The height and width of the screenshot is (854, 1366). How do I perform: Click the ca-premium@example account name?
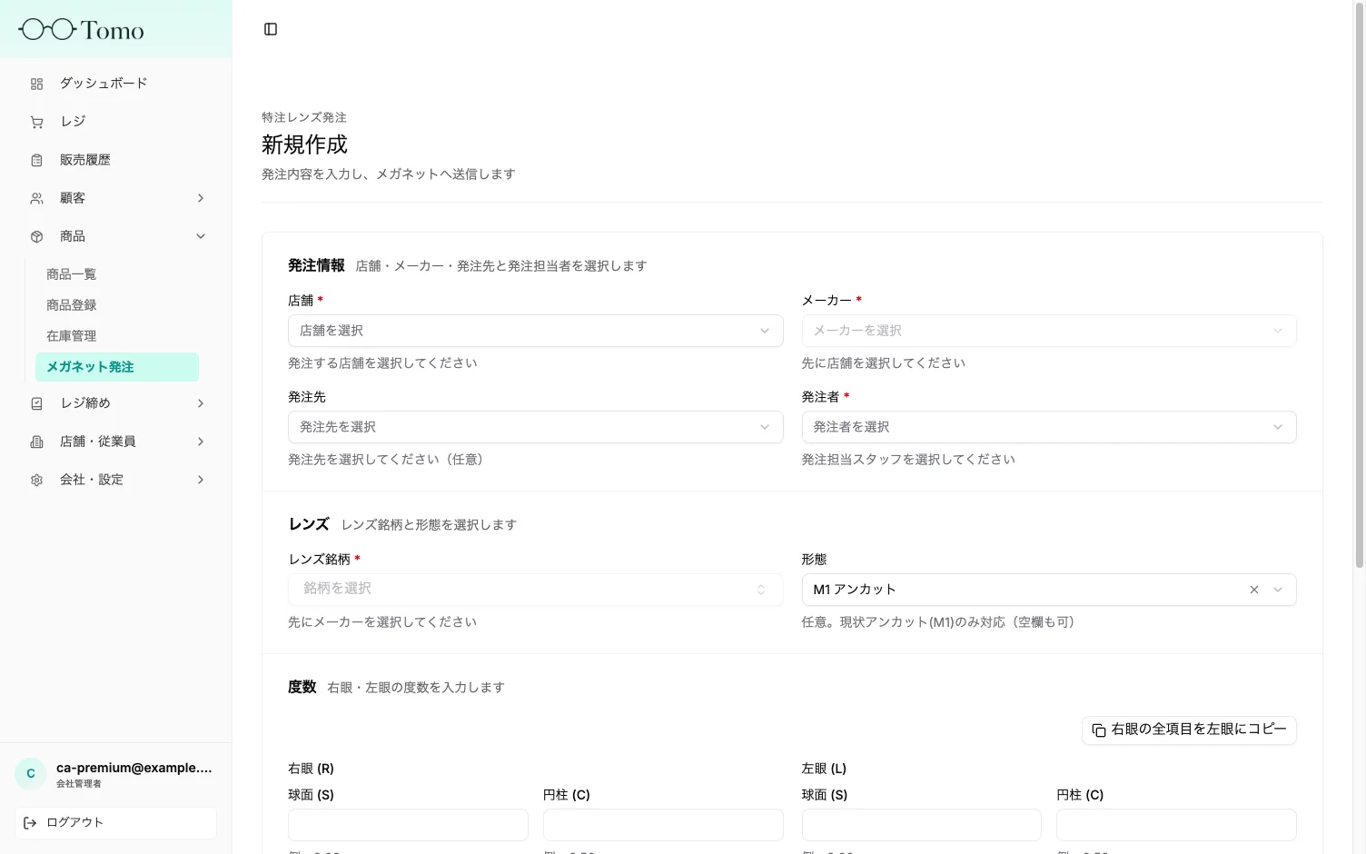click(x=134, y=768)
